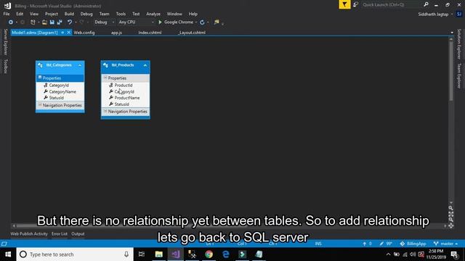Viewport: 465px width, 261px height.
Task: Click the Save All toolbar icon
Action: (60, 22)
